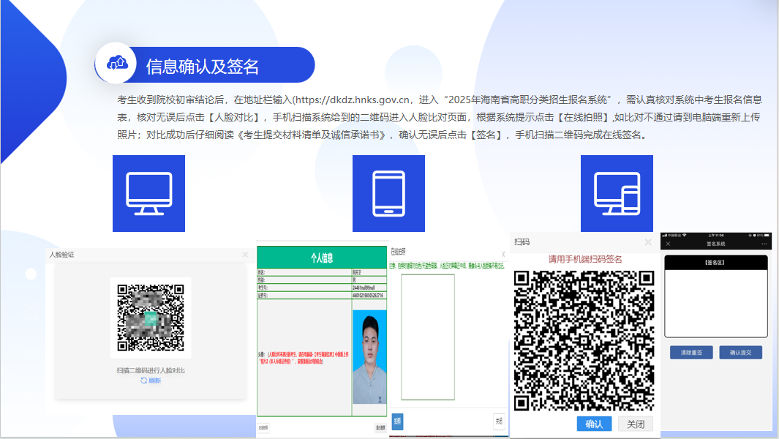Viewport: 779px width, 439px height.
Task: Click the computer-and-phone devices icon tile
Action: coord(617,193)
